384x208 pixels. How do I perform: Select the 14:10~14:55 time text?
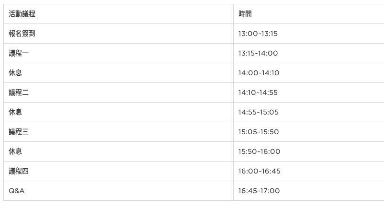point(258,92)
